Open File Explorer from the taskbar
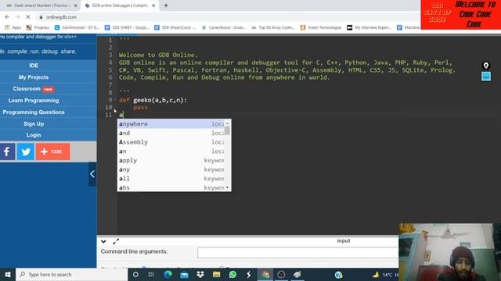Screen dimensions: 501x281 pos(216,274)
